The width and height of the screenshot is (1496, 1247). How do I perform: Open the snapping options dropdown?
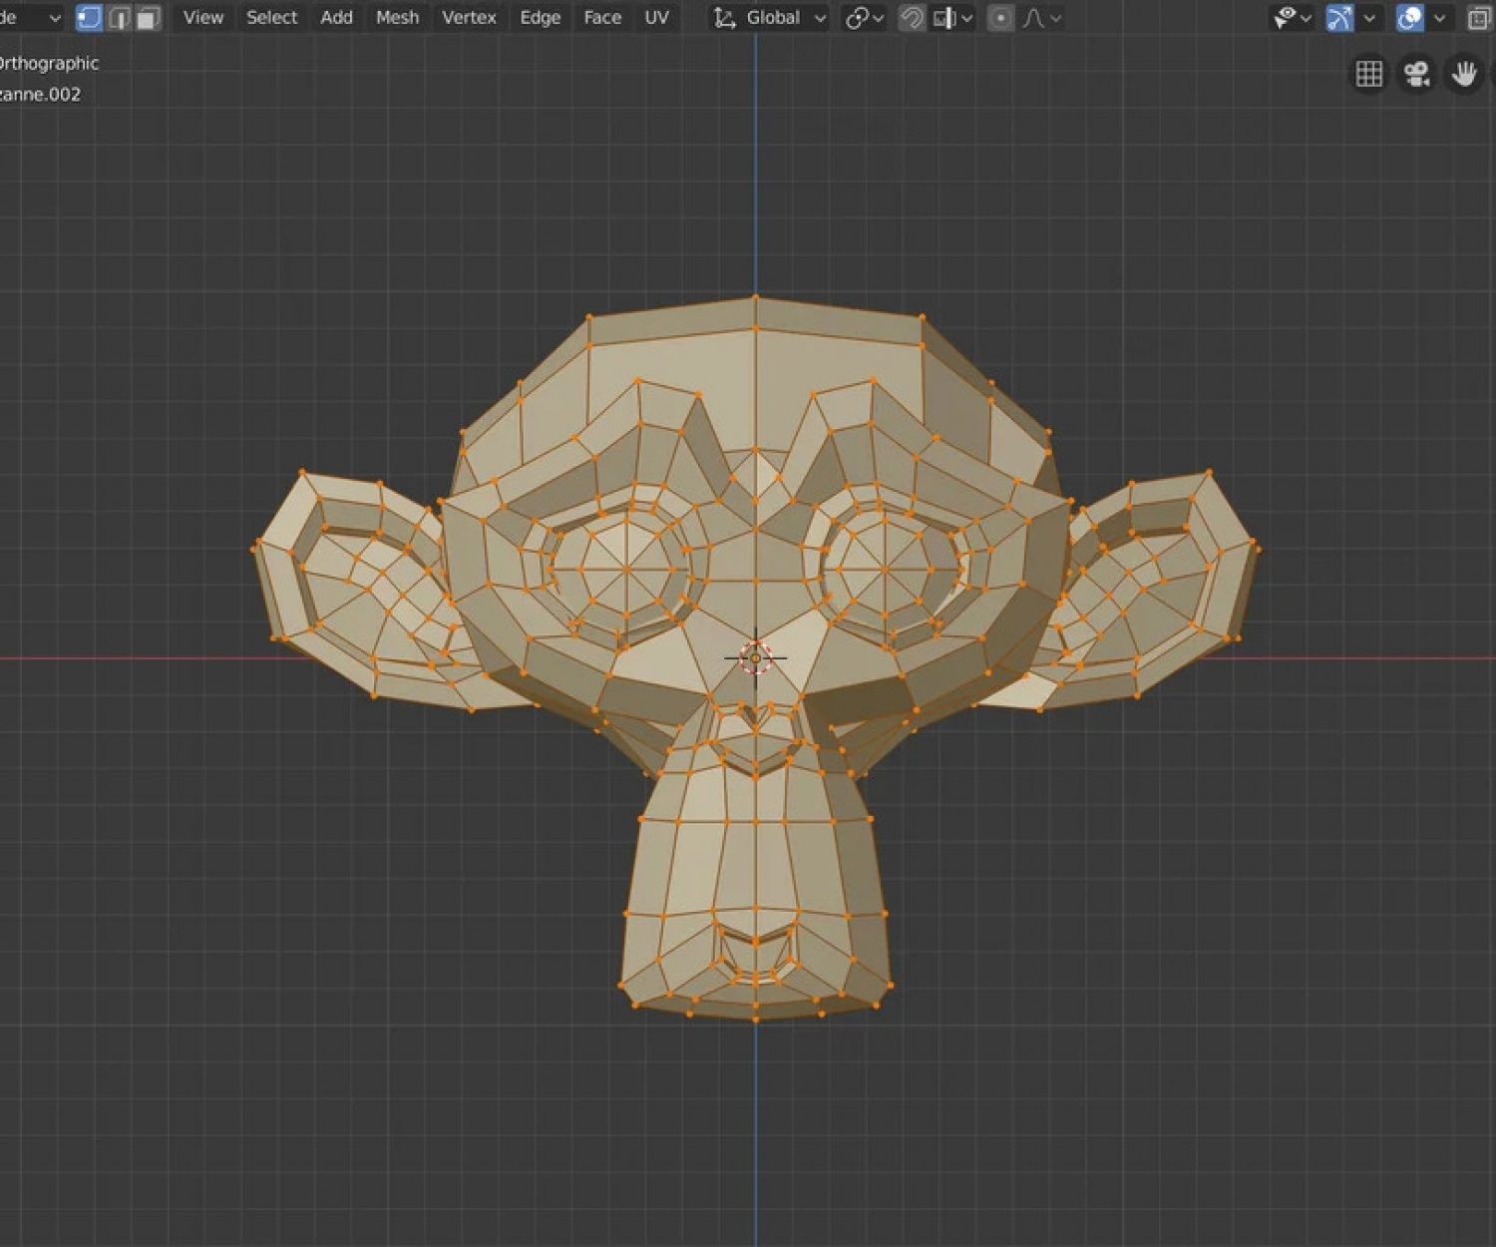click(953, 18)
